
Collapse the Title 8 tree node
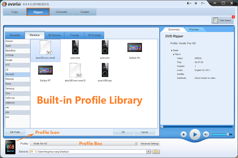click(174, 54)
